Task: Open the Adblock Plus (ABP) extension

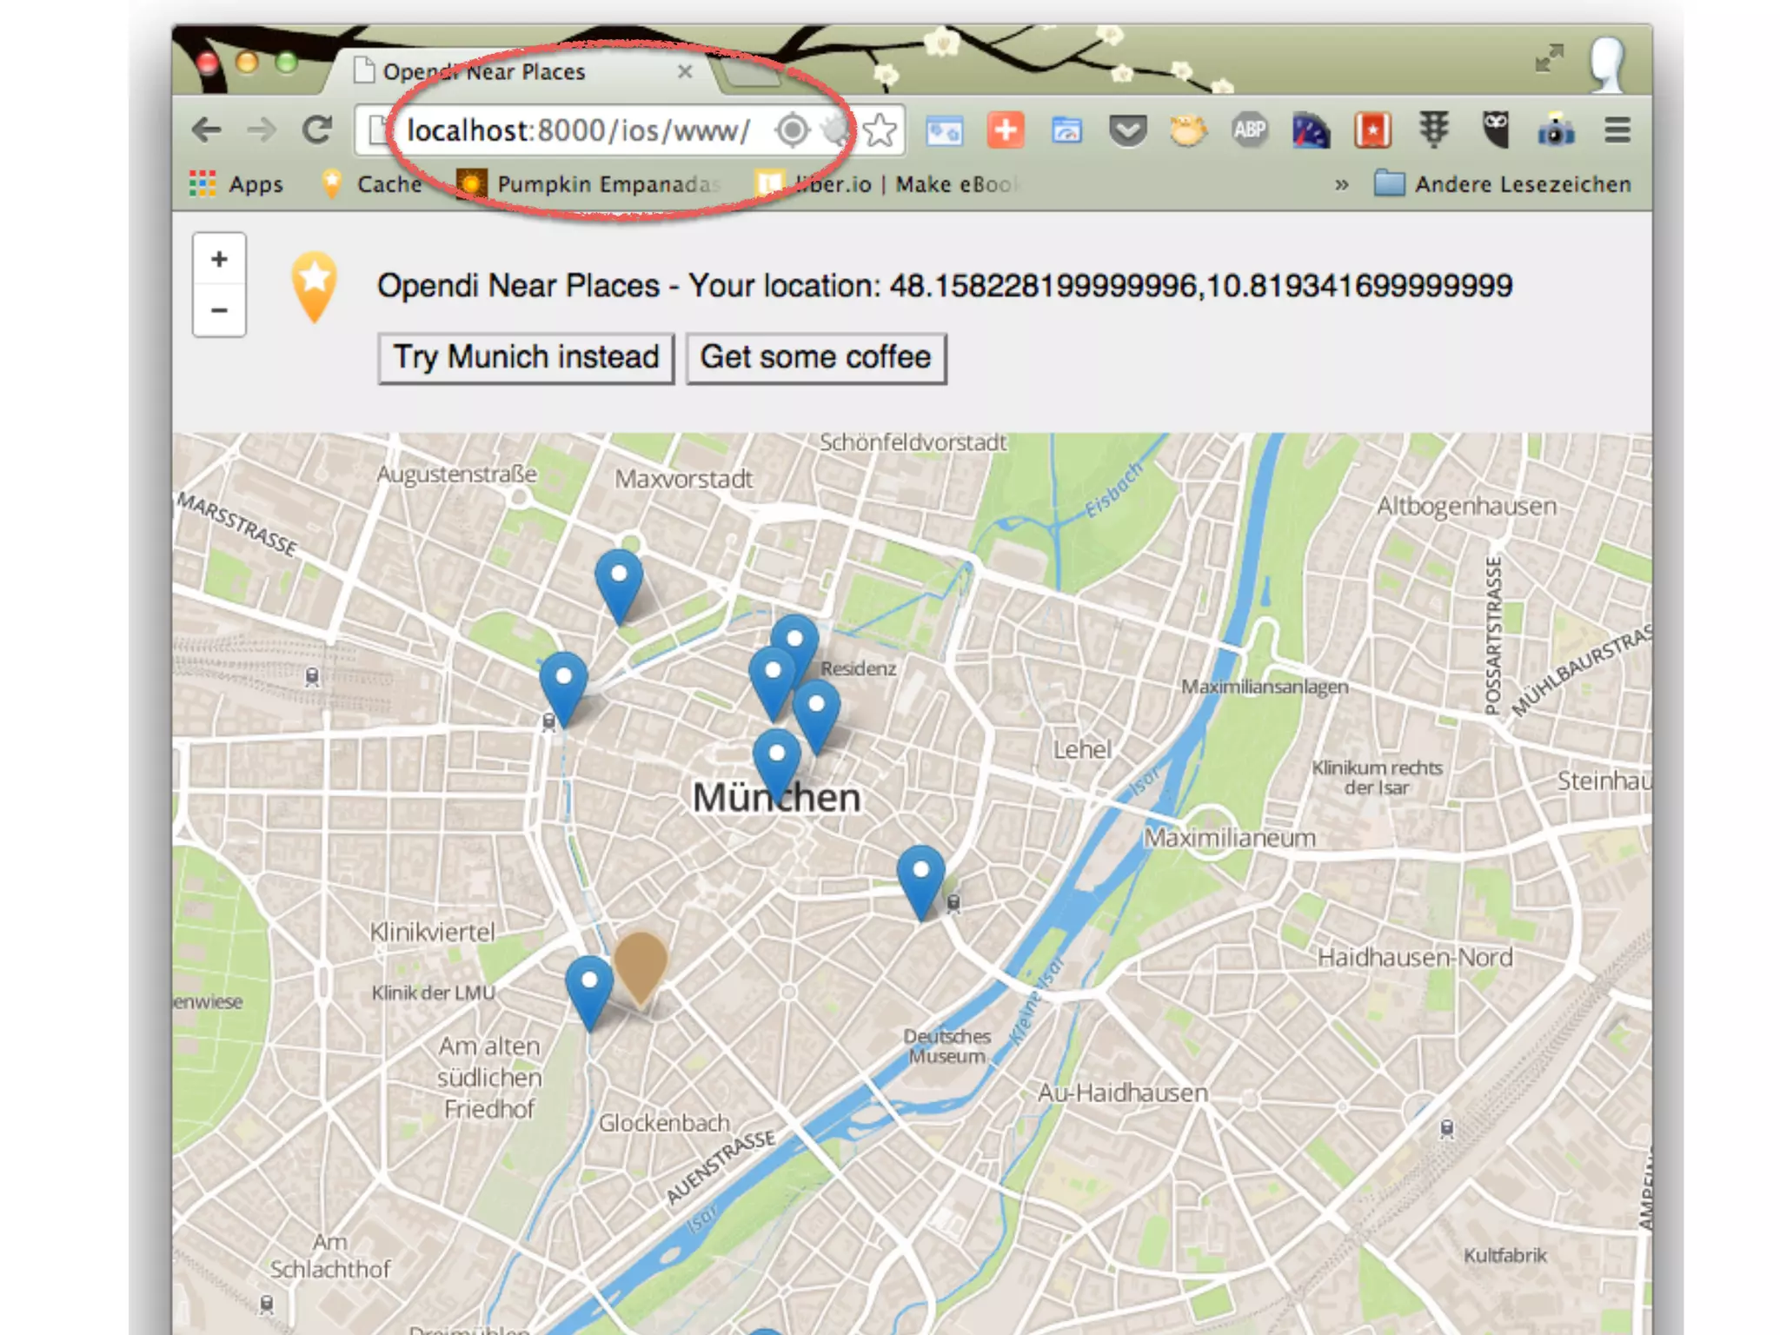Action: click(x=1249, y=130)
